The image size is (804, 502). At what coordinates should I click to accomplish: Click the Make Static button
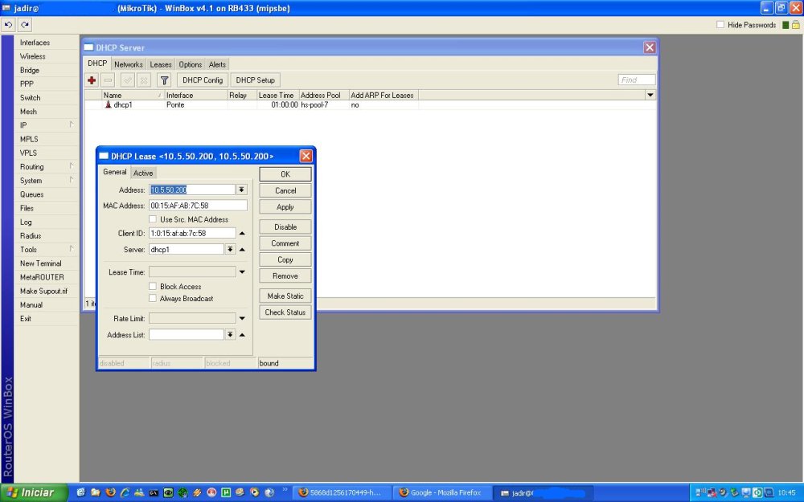285,296
